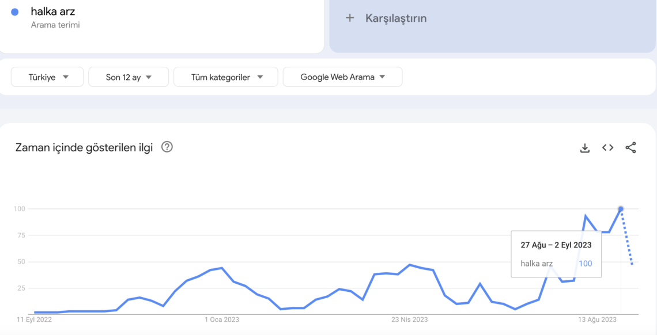Screen dimensions: 657x335
Task: Click the 13 Ağu 2023 axis label
Action: coord(598,320)
